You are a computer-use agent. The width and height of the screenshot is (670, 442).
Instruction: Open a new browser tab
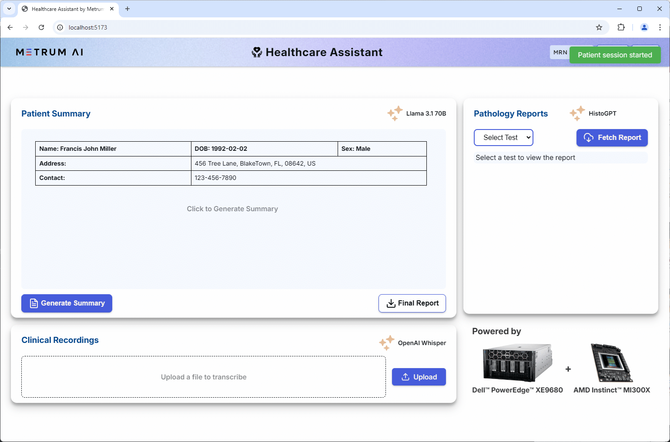tap(127, 9)
